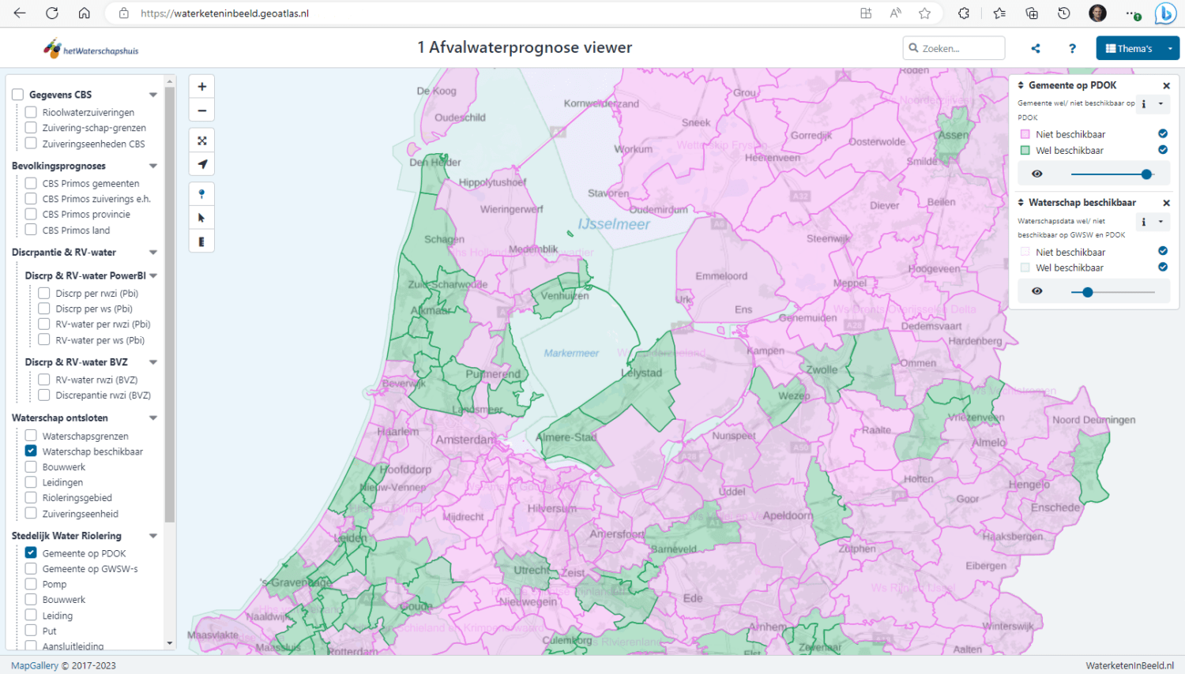Viewport: 1185px width, 674px height.
Task: Uncheck the Waterschap beschikbaar layer
Action: coord(30,451)
